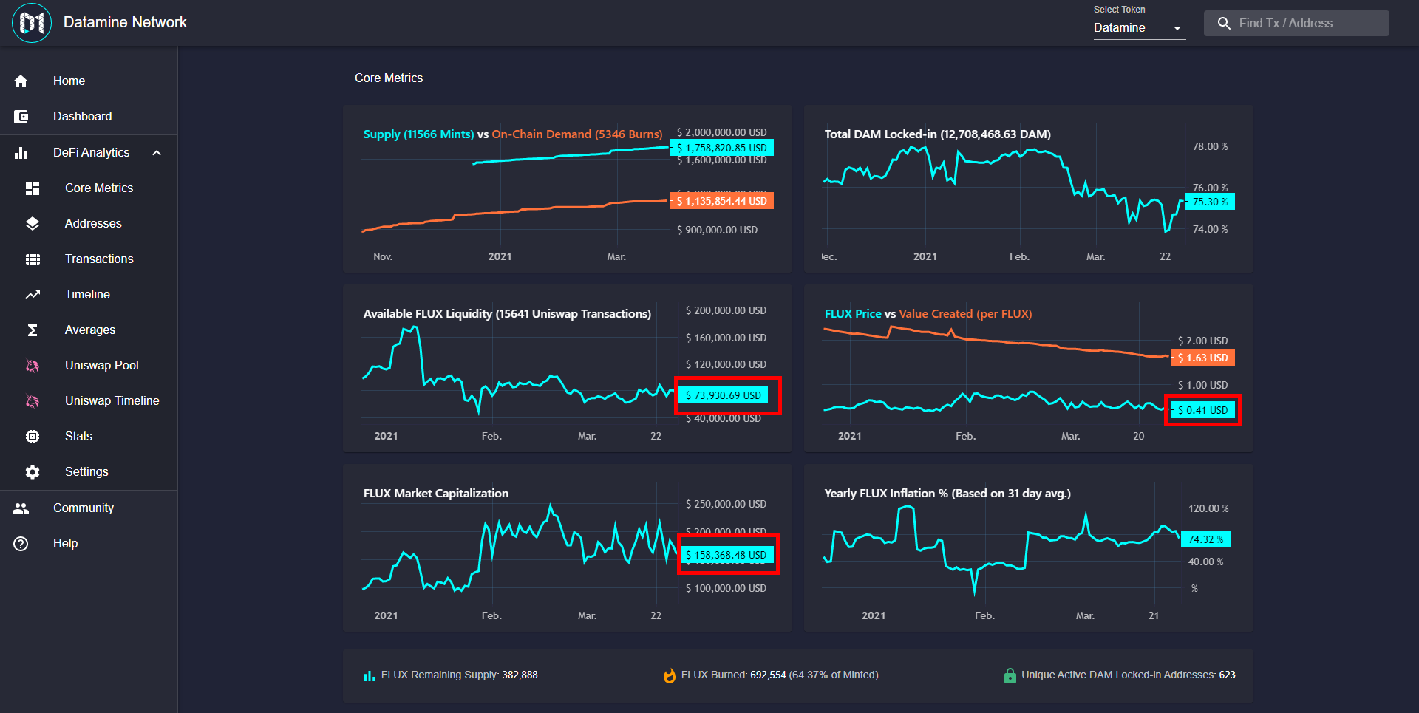Screen dimensions: 1419x713
Task: Click the Datamine Network title
Action: click(125, 23)
